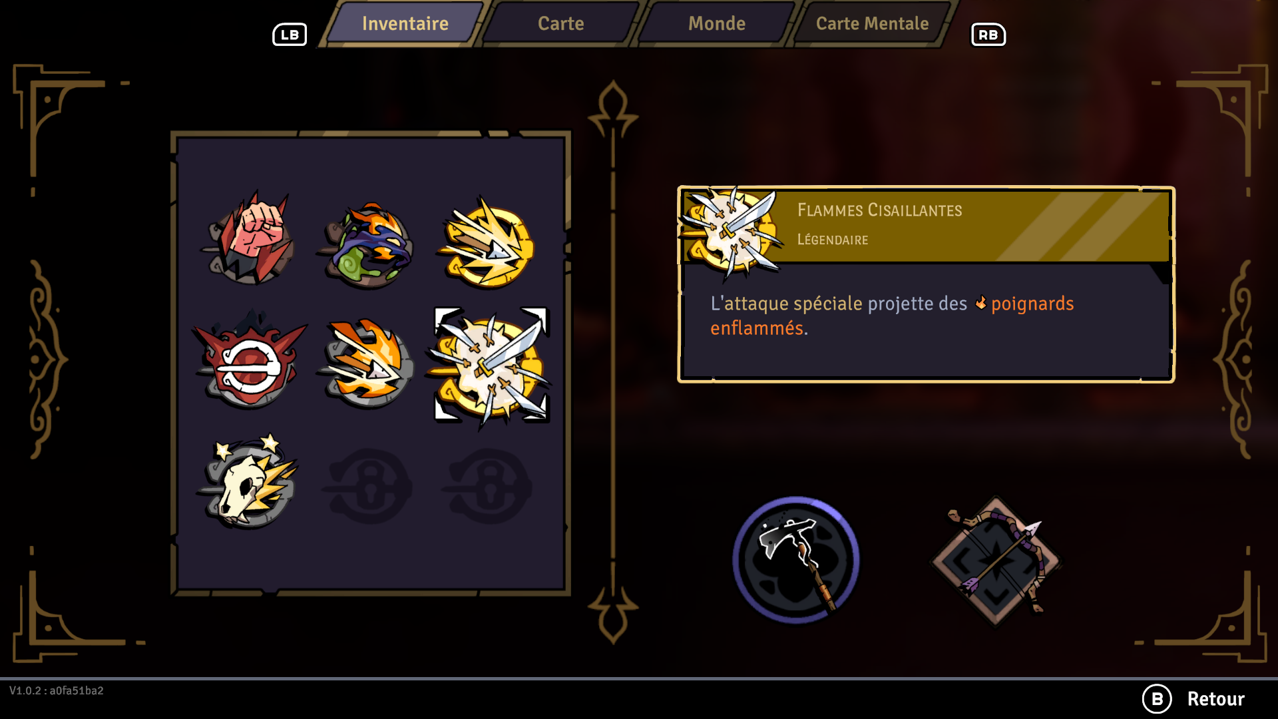This screenshot has width=1278, height=719.
Task: Select the flaming arrow boon icon
Action: pyautogui.click(x=367, y=363)
